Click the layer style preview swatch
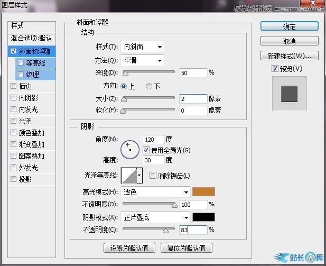The image size is (326, 266). pyautogui.click(x=289, y=94)
